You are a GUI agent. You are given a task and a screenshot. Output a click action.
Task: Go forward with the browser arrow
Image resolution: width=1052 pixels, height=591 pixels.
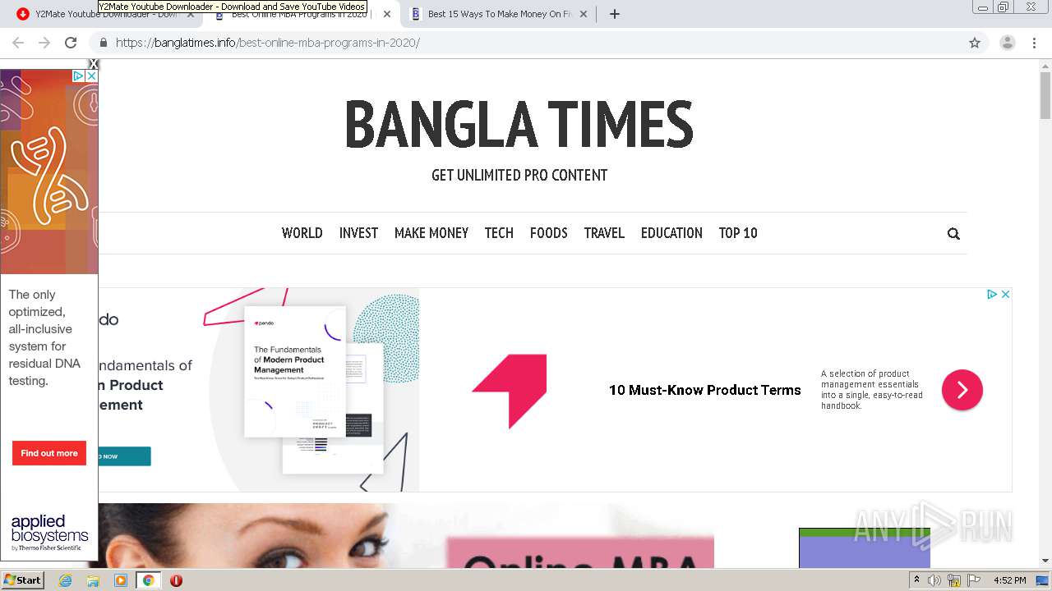(44, 43)
